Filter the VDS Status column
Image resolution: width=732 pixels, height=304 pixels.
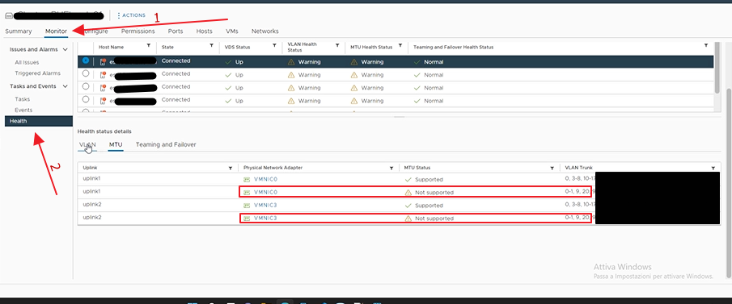[275, 46]
